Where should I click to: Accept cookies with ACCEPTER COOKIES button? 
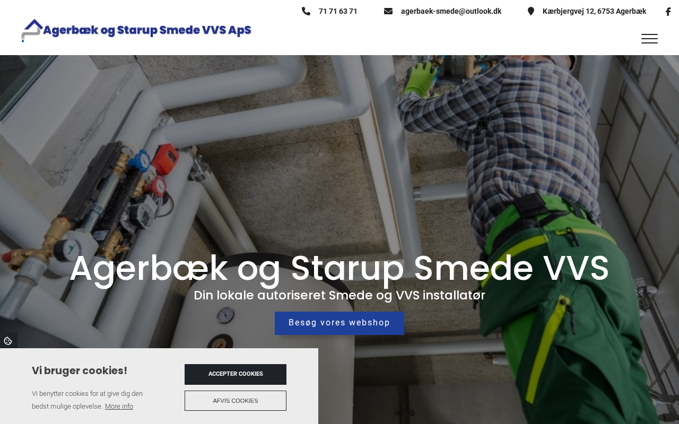coord(236,374)
